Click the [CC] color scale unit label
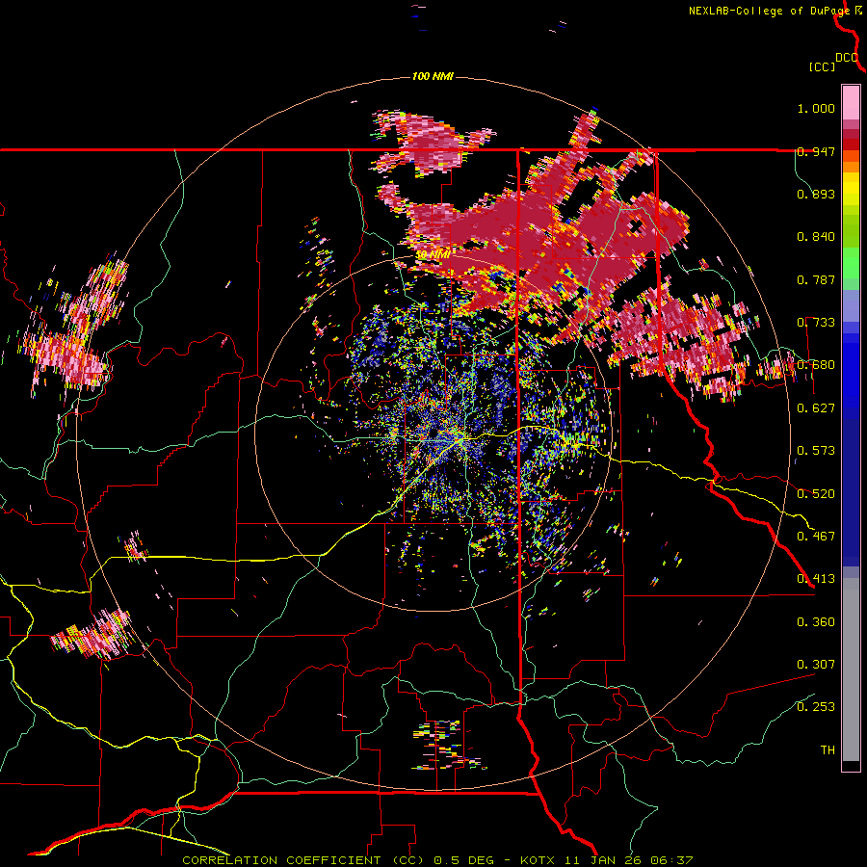The width and height of the screenshot is (867, 867). (x=822, y=66)
